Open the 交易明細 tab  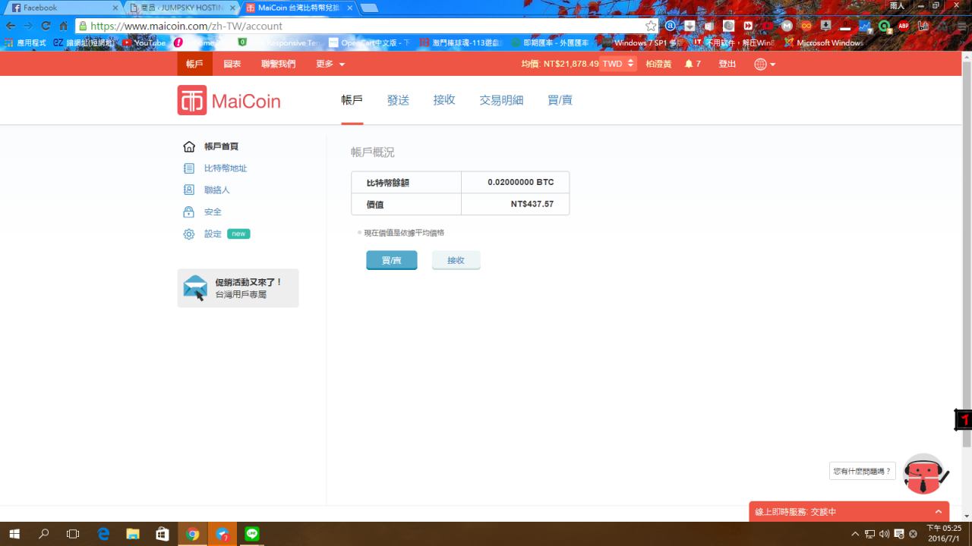(x=501, y=100)
